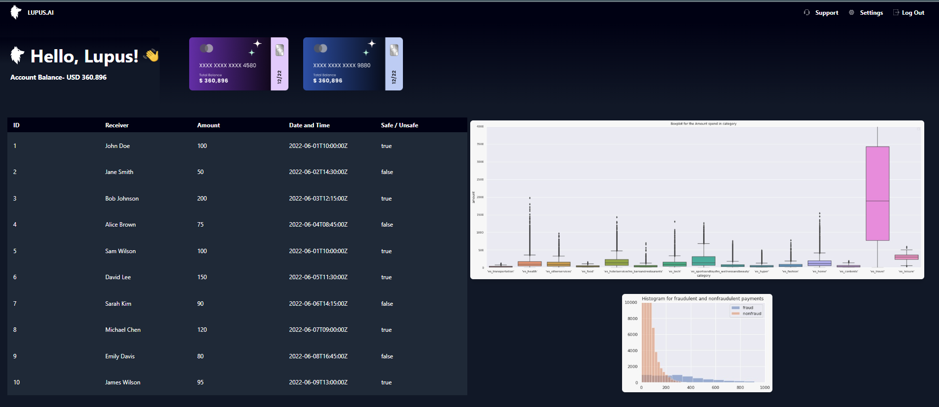Click date 2022-06-09T13:00:00Z
939x407 pixels.
(x=318, y=382)
